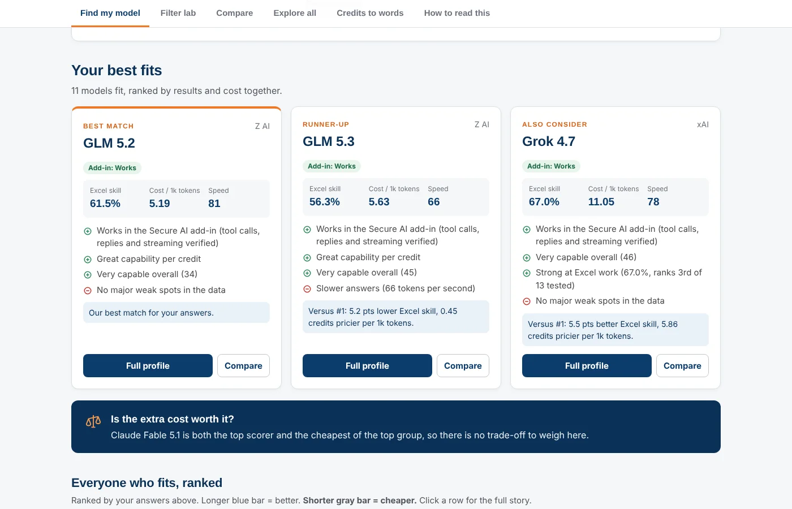Click the GLM 5.3 model title
The height and width of the screenshot is (509, 792).
pyautogui.click(x=329, y=141)
